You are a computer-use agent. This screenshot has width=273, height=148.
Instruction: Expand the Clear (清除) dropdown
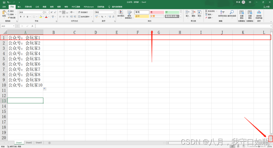click(213, 18)
